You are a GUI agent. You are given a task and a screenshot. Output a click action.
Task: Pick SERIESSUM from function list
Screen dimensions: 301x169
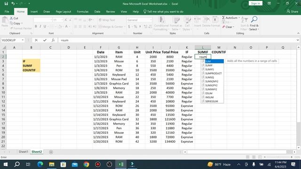[212, 101]
